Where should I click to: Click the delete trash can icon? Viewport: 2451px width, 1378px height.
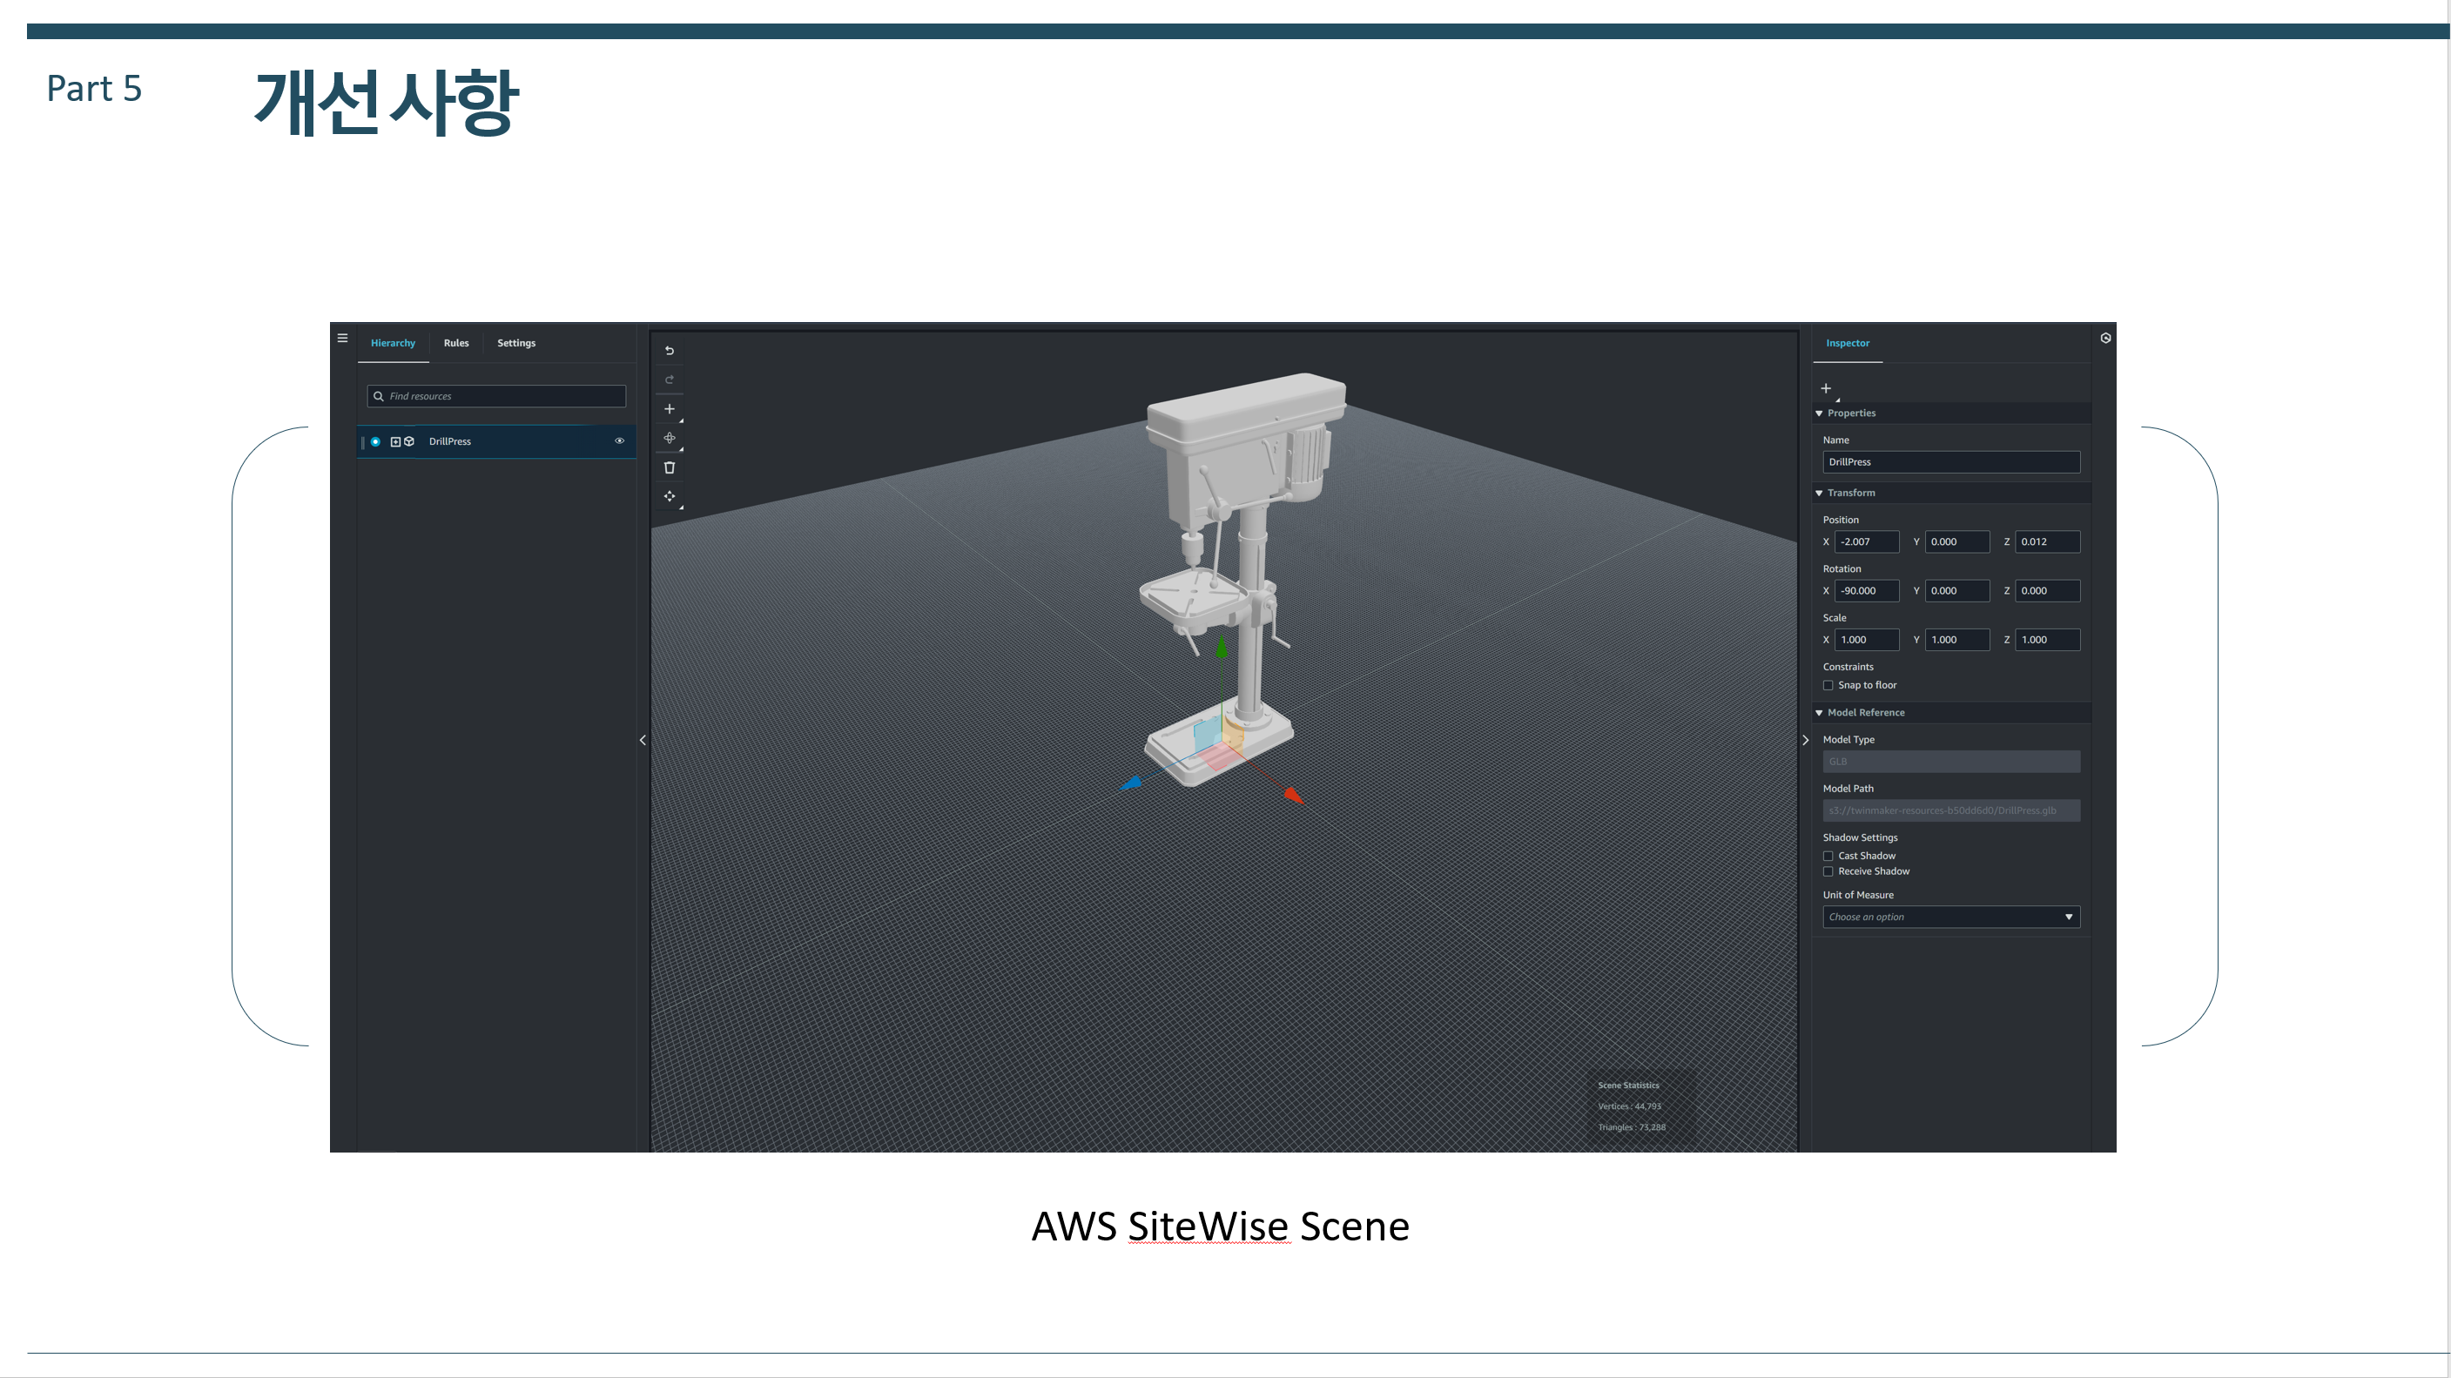click(x=669, y=467)
